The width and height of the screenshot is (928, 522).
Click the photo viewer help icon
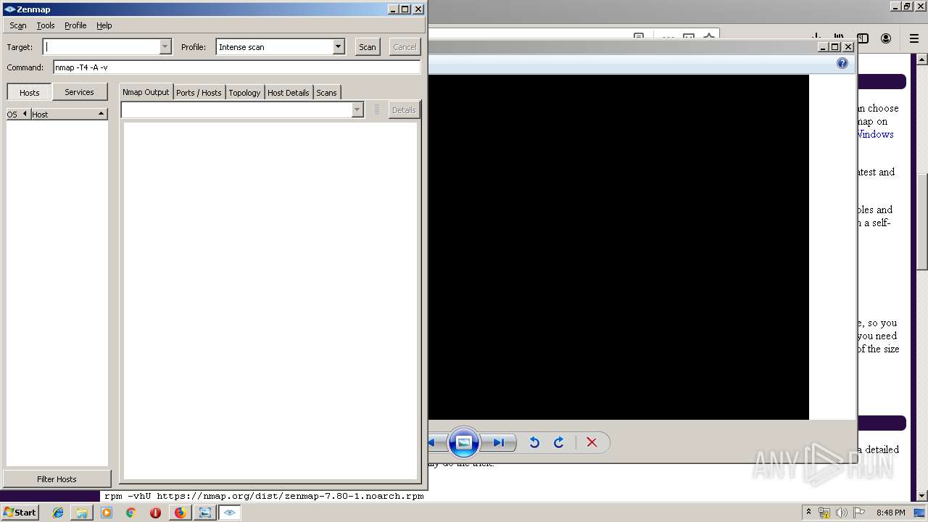point(842,63)
